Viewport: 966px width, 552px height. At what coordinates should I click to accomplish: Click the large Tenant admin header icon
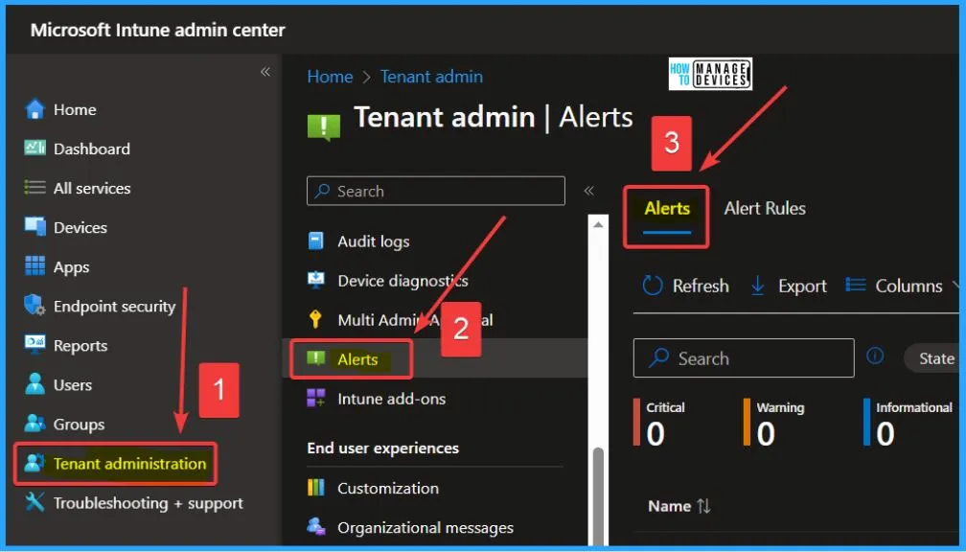pos(324,126)
